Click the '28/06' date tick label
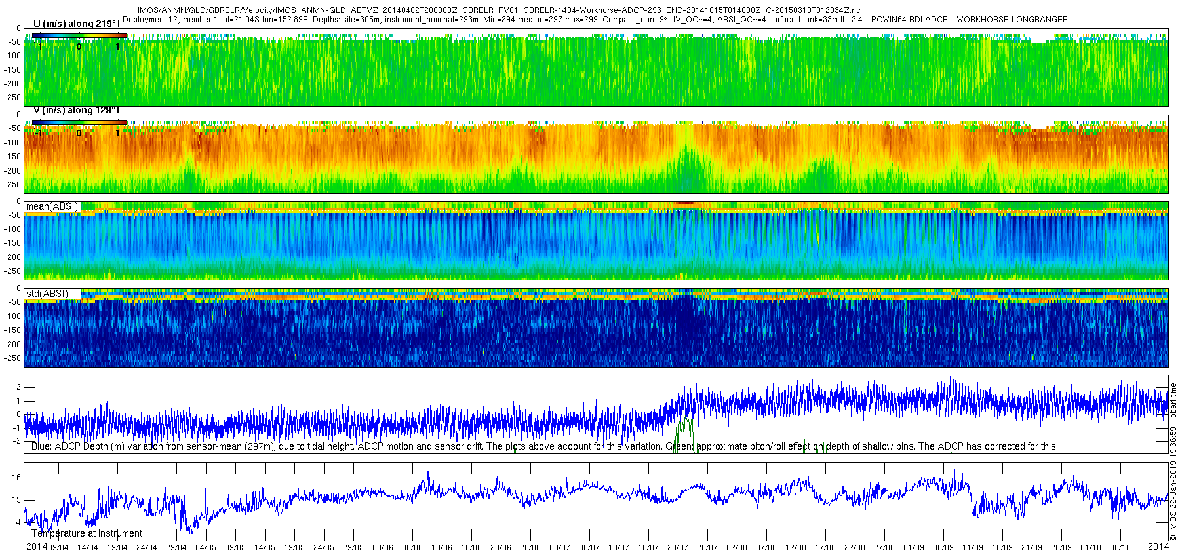 click(530, 548)
